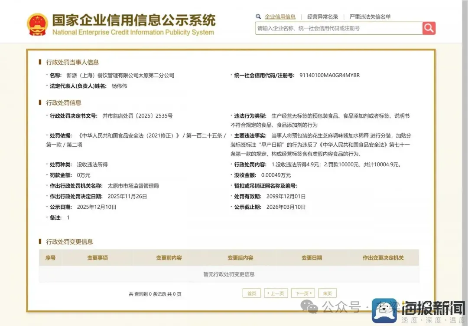Click the 备注 label
The width and height of the screenshot is (468, 326).
coord(55,218)
